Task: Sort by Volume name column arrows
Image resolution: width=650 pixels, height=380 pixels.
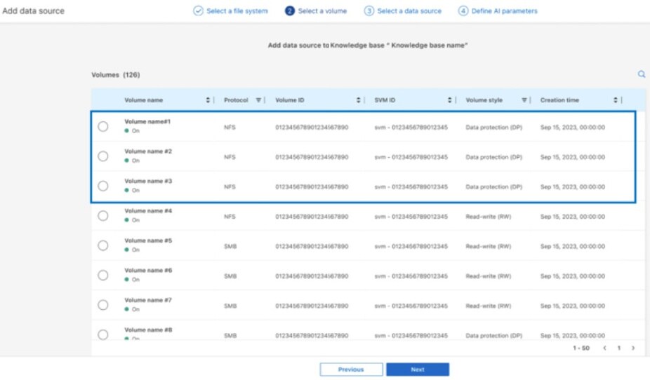Action: pyautogui.click(x=208, y=100)
